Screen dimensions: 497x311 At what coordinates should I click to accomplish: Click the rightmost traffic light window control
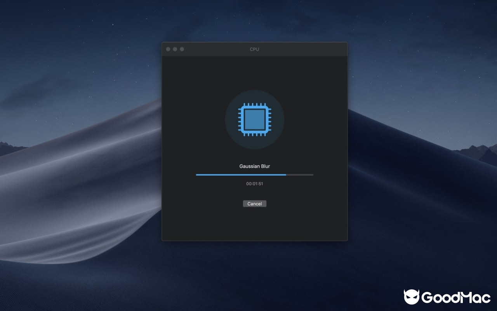coord(182,49)
